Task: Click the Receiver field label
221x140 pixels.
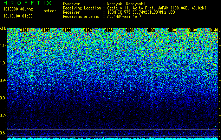Action: 71,12
